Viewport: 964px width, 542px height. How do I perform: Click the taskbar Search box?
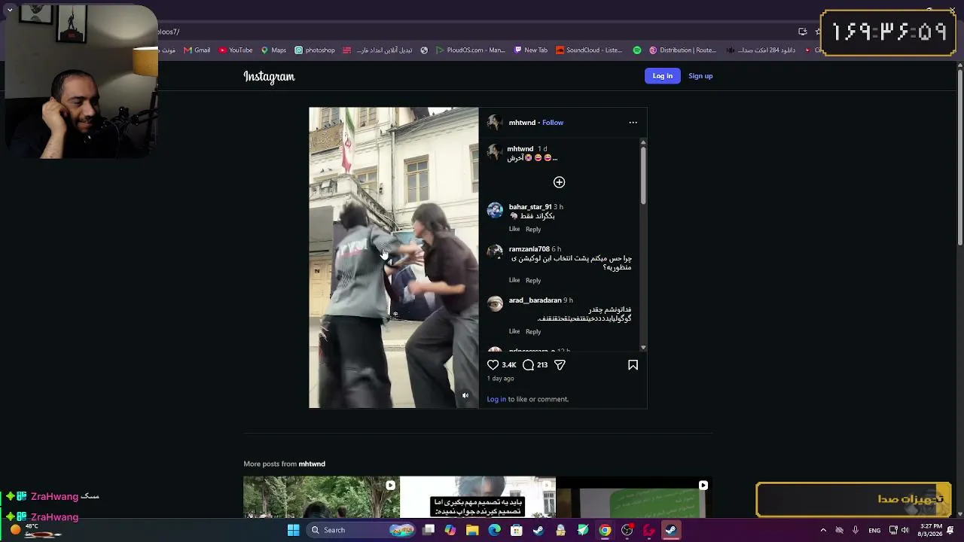click(x=362, y=530)
